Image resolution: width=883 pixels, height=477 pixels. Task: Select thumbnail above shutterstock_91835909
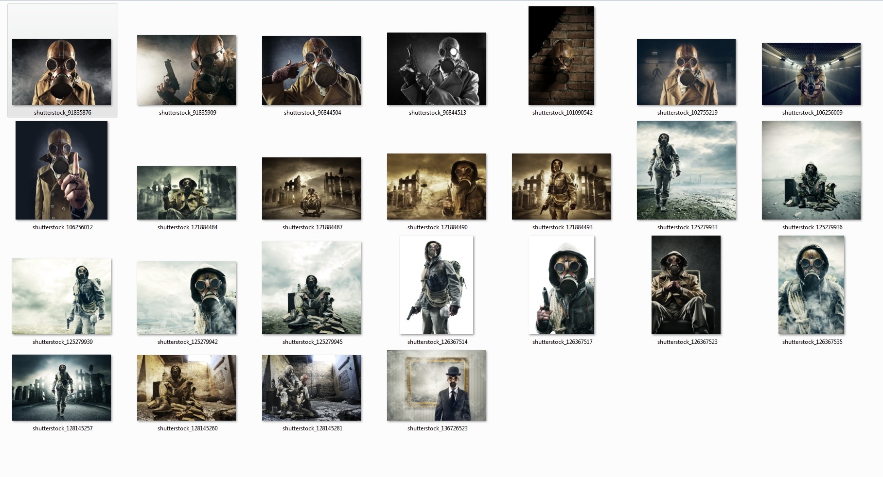pos(187,70)
